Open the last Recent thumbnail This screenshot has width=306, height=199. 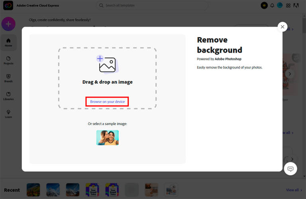[x=171, y=189]
